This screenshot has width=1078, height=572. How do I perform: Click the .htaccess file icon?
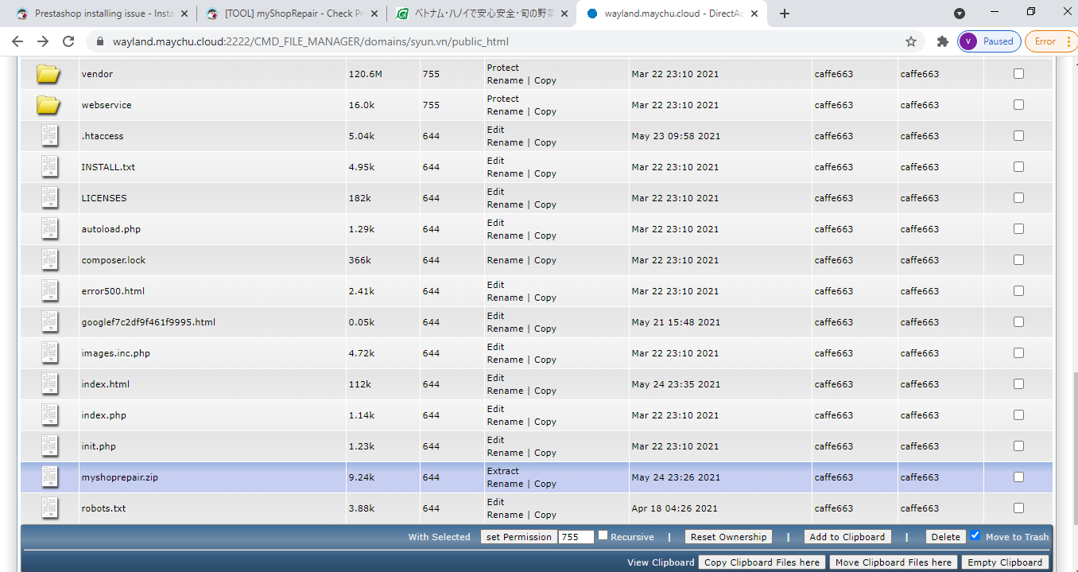point(50,136)
